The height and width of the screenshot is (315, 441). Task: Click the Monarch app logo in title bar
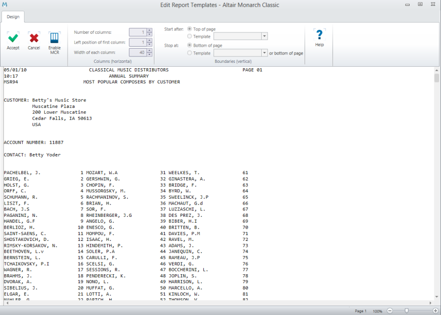[x=4, y=4]
